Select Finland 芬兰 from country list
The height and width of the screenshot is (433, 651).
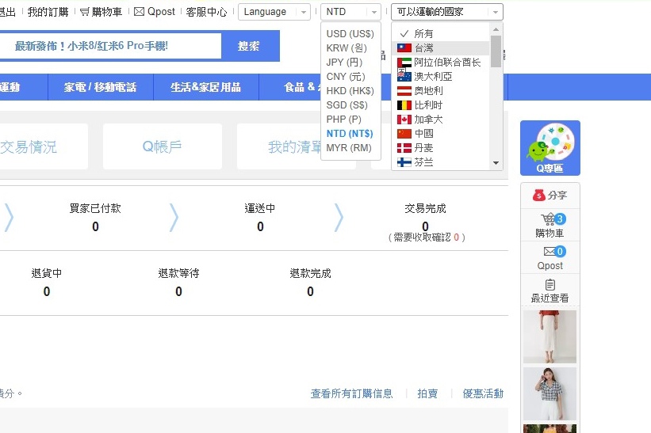coord(441,162)
